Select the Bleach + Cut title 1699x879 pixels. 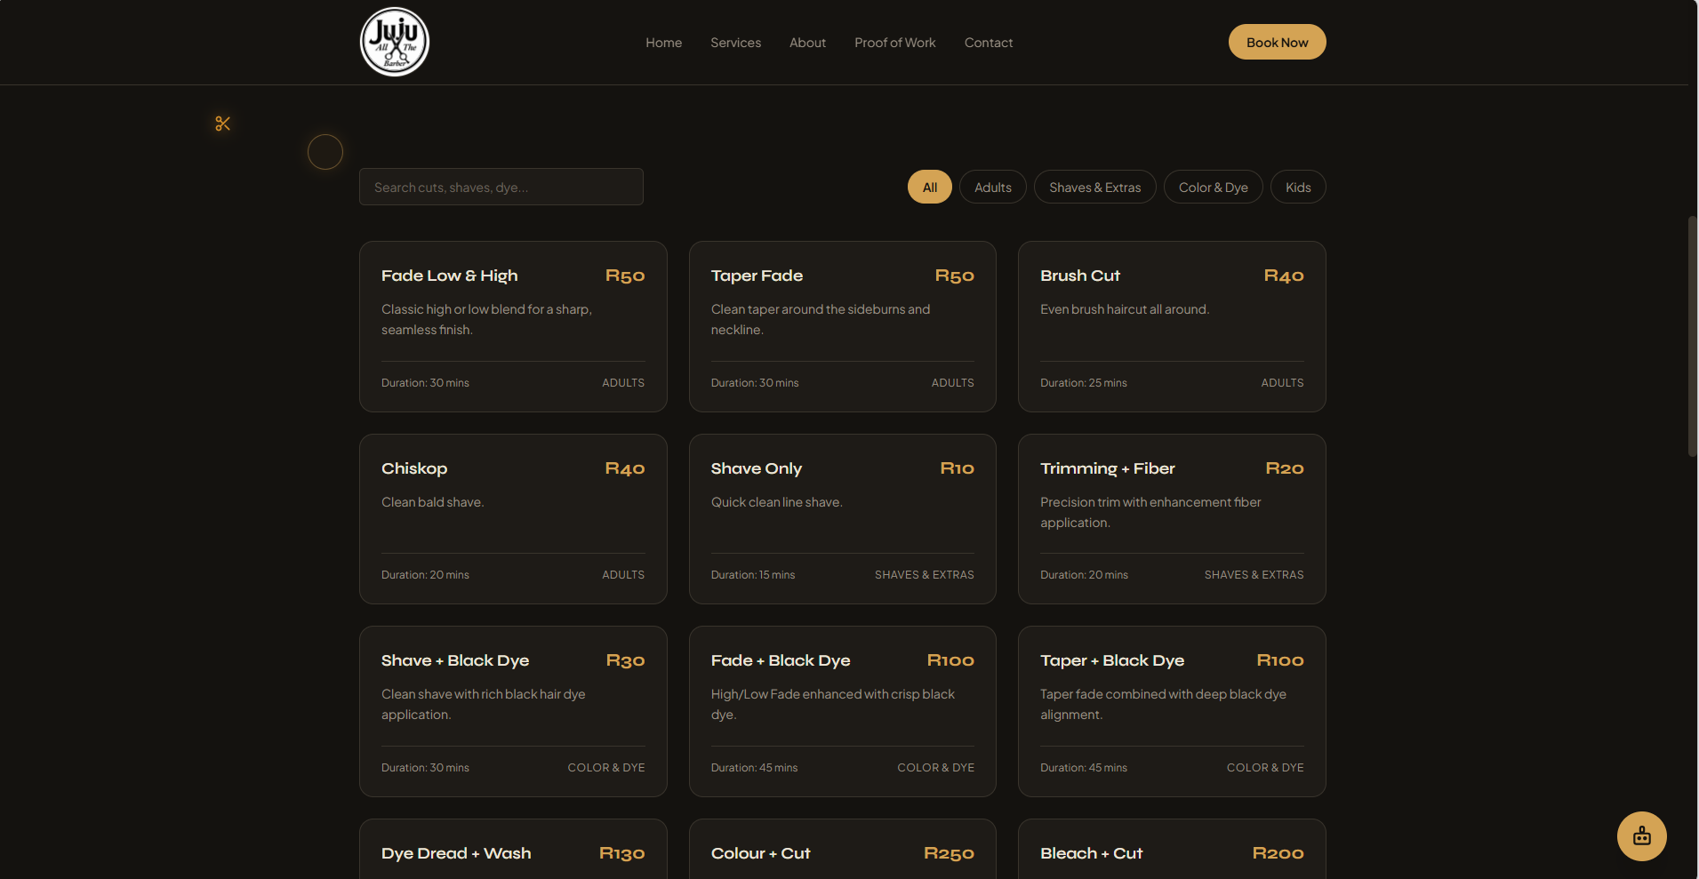point(1091,853)
